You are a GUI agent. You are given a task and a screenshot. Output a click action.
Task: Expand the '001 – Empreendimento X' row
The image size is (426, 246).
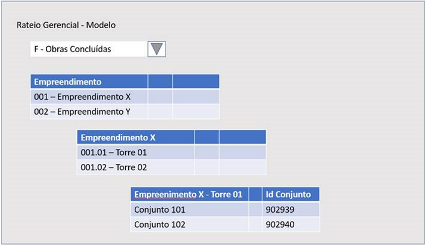tap(82, 97)
